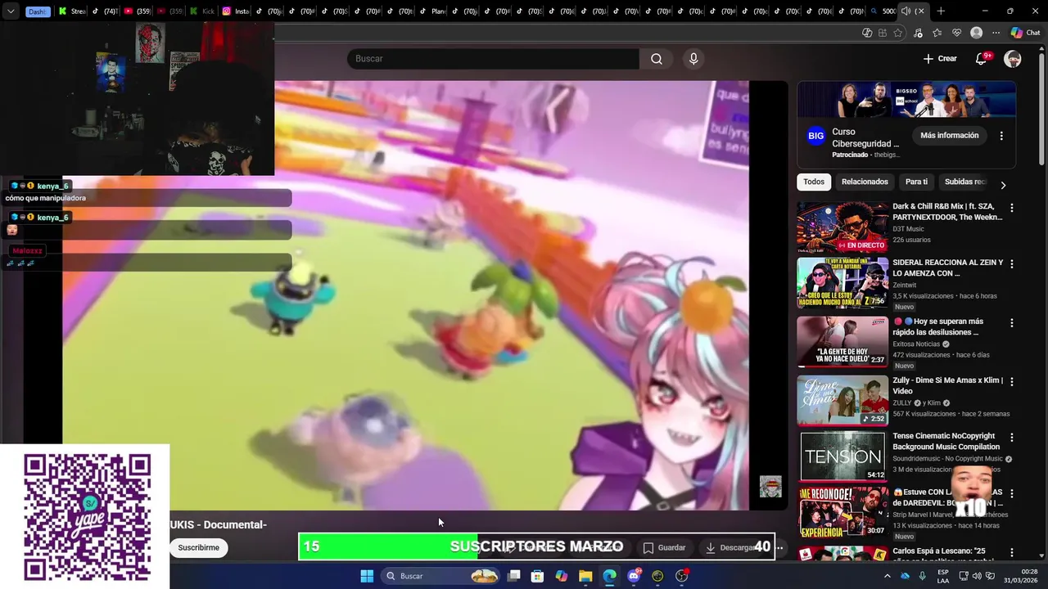
Task: Open more video actions beside Descargar
Action: [x=779, y=547]
